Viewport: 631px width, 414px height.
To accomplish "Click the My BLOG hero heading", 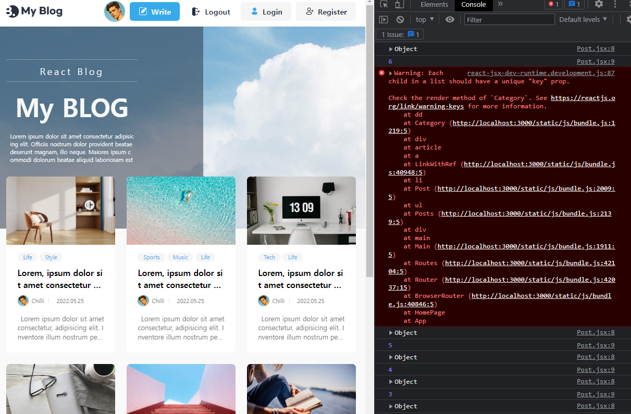I will click(x=72, y=108).
